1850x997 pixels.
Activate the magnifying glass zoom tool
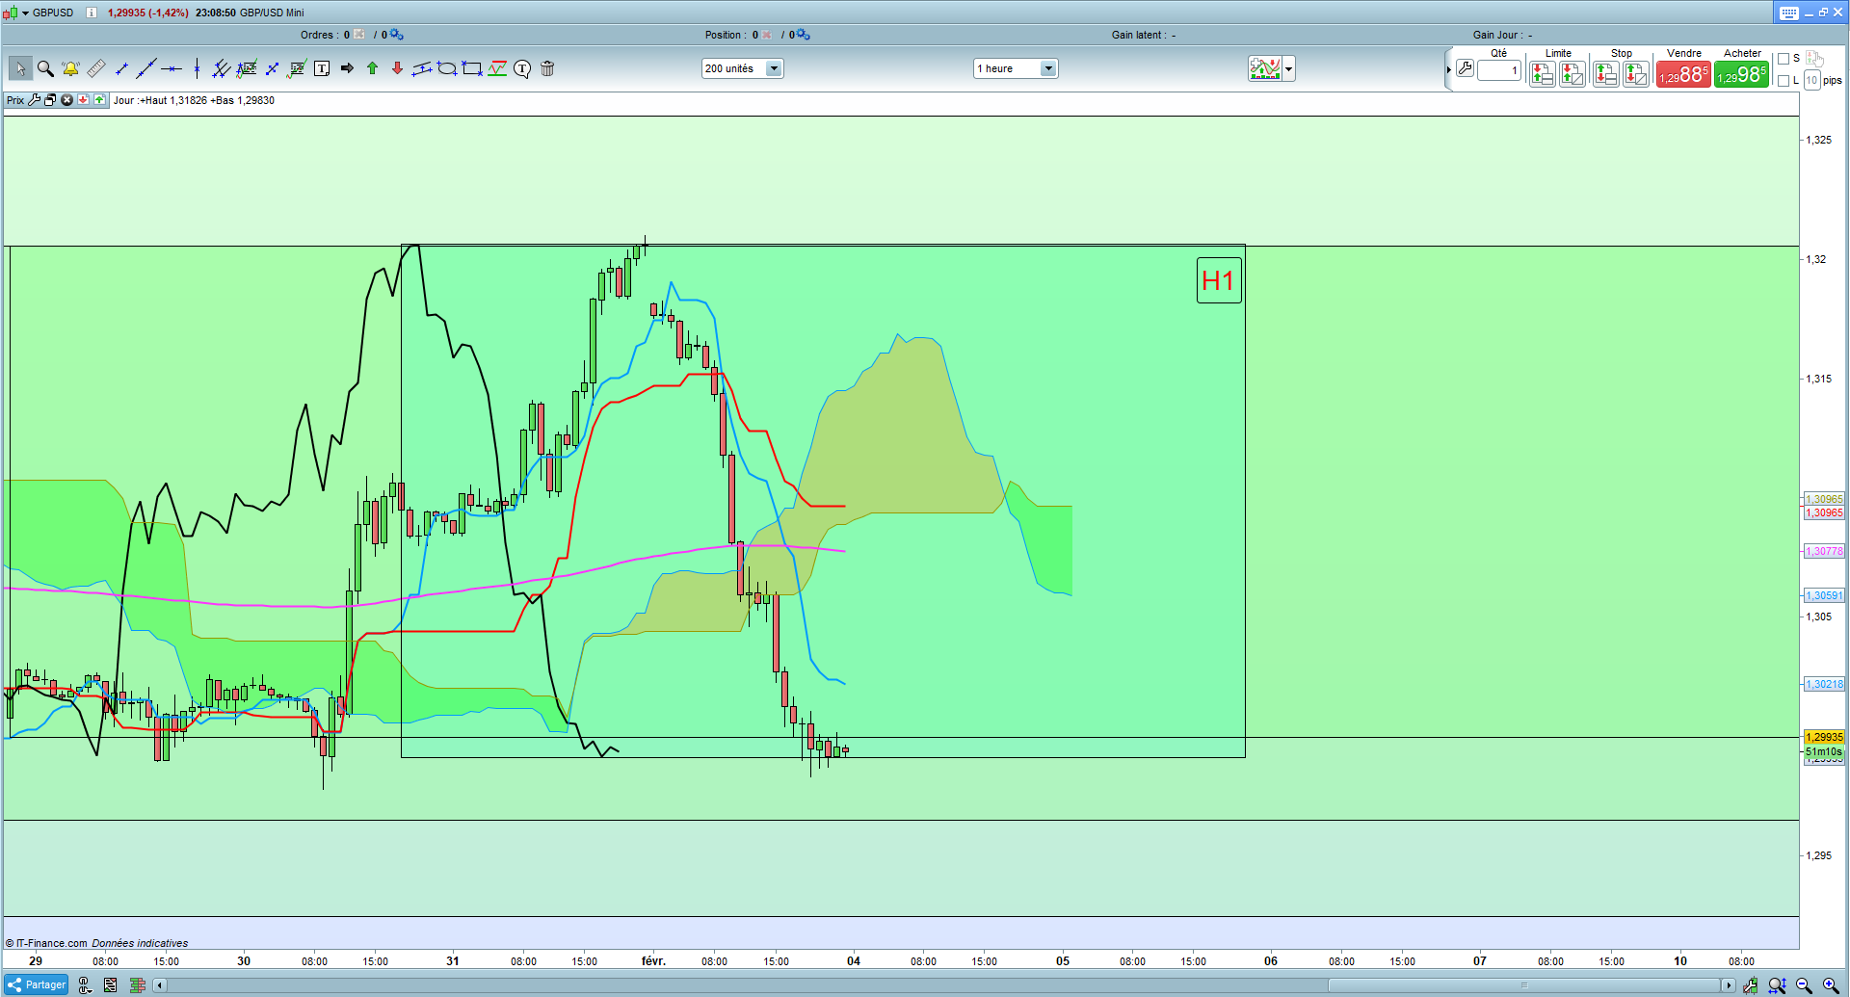pyautogui.click(x=45, y=68)
